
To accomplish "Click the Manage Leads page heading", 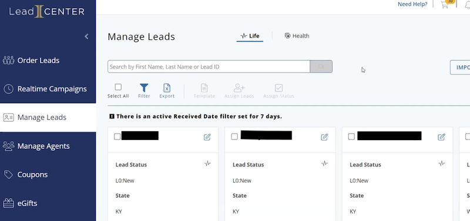I will click(141, 37).
